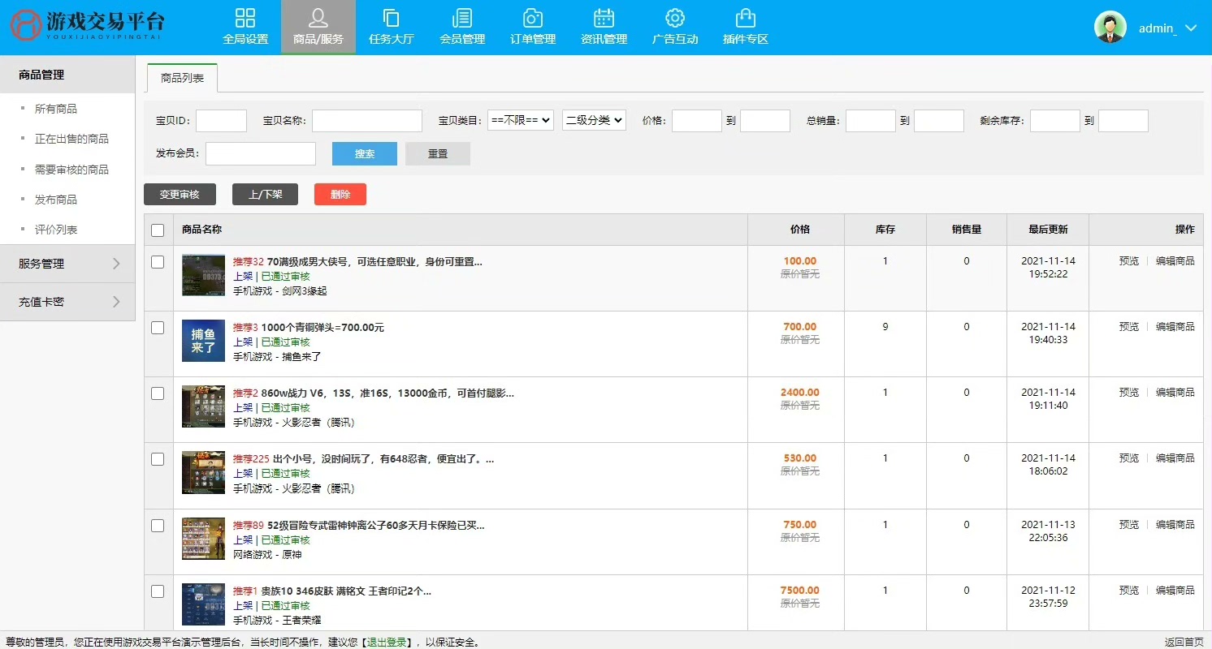
Task: Toggle the select-all checkbox in table header
Action: pos(158,230)
